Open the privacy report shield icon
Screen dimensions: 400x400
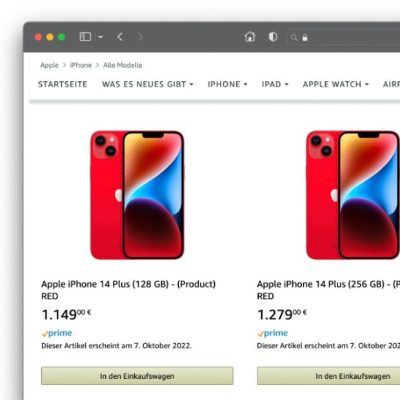point(273,37)
